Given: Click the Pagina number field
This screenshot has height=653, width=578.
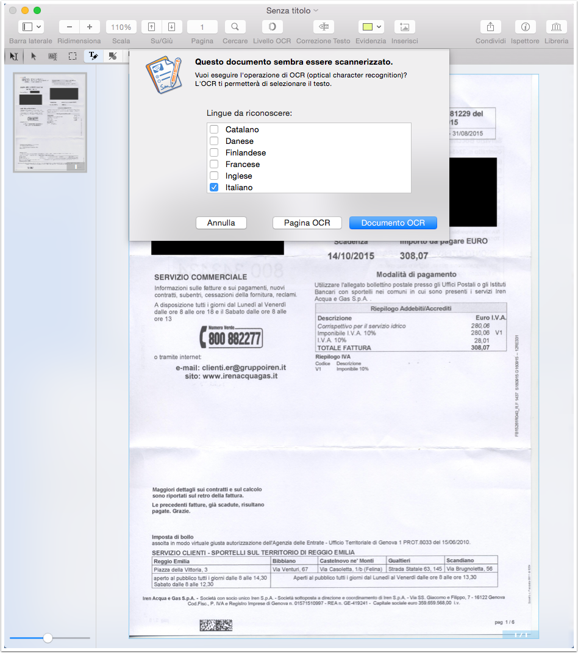Looking at the screenshot, I should (x=202, y=27).
